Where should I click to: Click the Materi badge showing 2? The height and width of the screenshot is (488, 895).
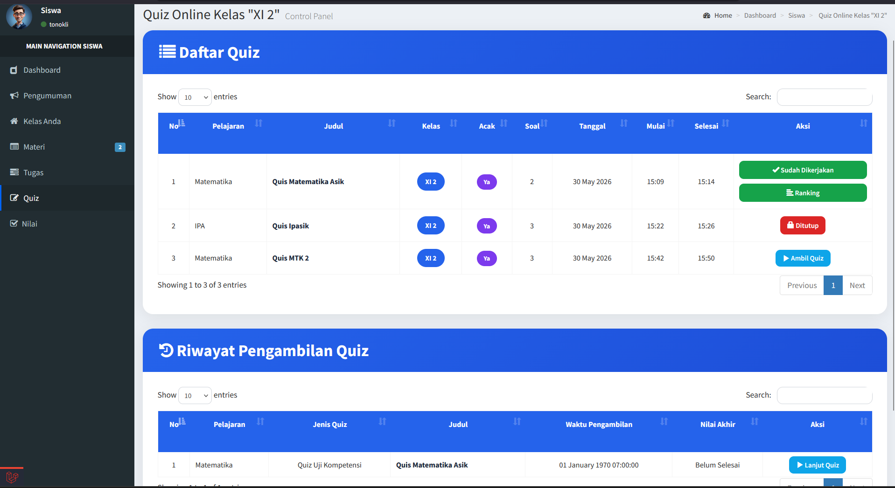pos(120,147)
